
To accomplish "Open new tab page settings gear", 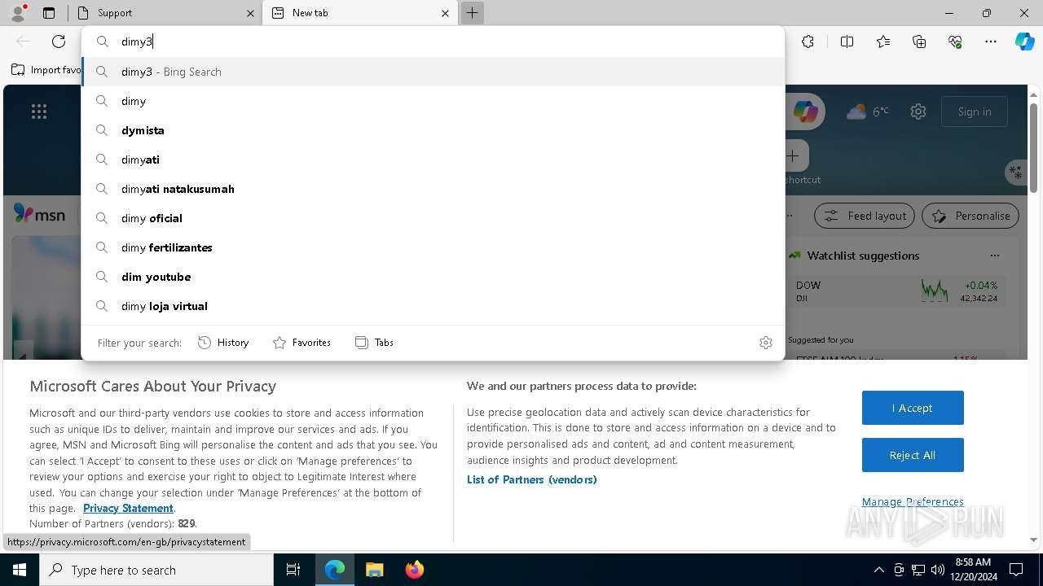I will click(x=918, y=112).
